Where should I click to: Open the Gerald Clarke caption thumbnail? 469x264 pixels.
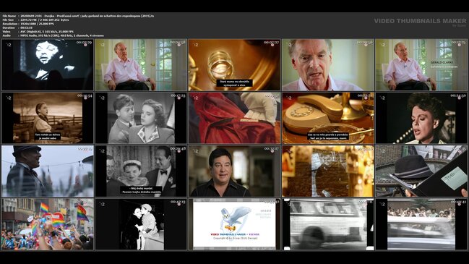[x=421, y=65]
